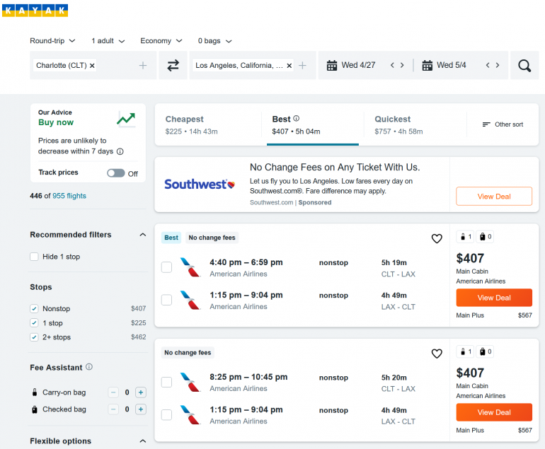This screenshot has height=449, width=545.
Task: Click View Deal on the Southwest ad
Action: (493, 197)
